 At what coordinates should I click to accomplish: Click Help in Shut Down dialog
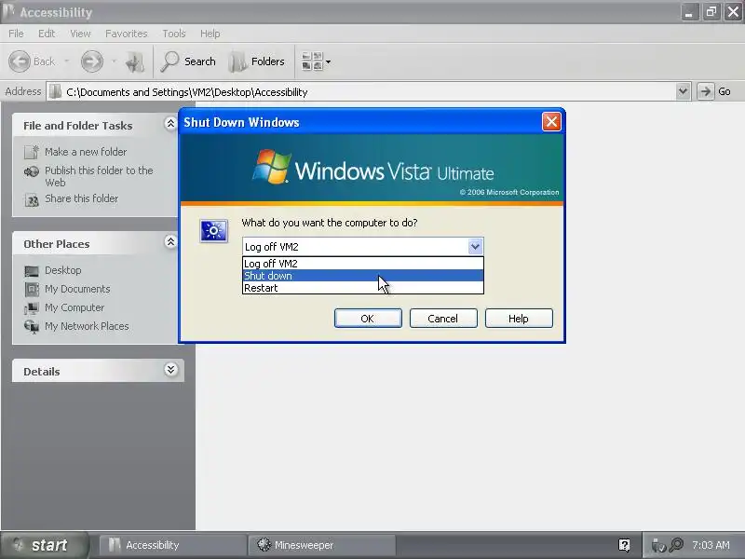pyautogui.click(x=519, y=318)
